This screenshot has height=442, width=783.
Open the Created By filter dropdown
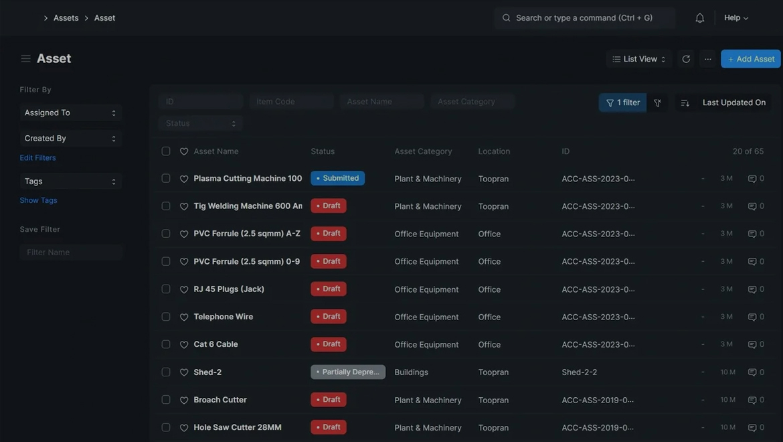[x=70, y=138]
